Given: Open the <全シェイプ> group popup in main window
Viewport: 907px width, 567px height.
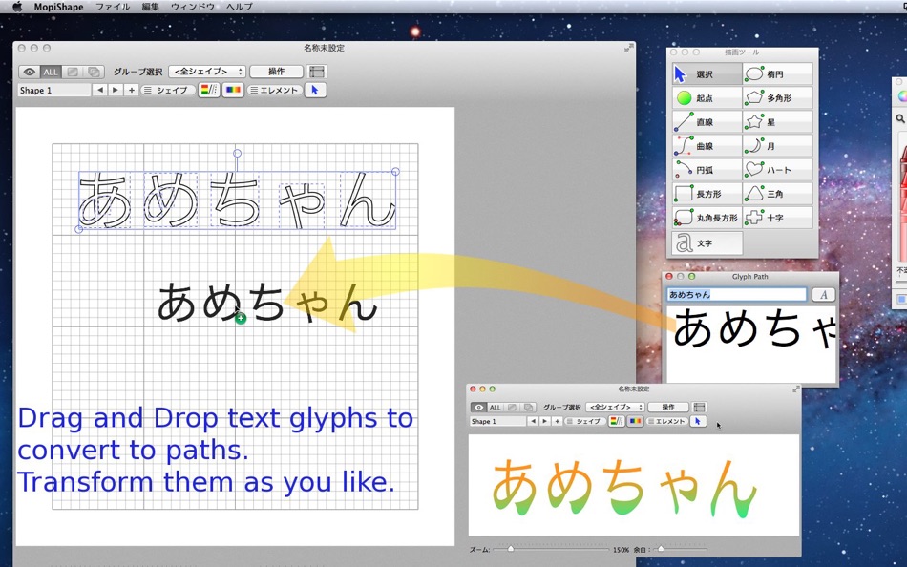Looking at the screenshot, I should point(207,72).
